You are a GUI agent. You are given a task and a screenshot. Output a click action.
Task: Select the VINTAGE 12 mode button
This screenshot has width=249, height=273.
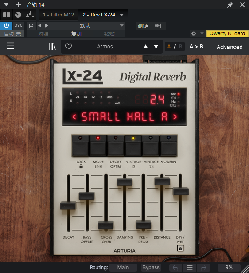133,146
